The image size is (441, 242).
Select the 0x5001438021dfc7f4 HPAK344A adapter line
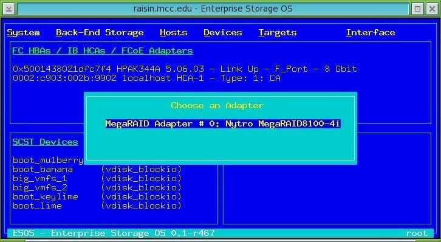click(x=185, y=69)
